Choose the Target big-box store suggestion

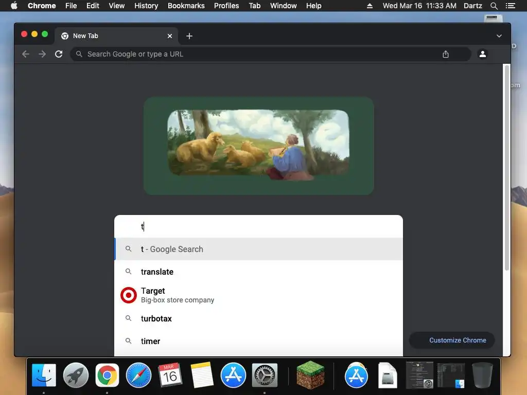coord(258,295)
